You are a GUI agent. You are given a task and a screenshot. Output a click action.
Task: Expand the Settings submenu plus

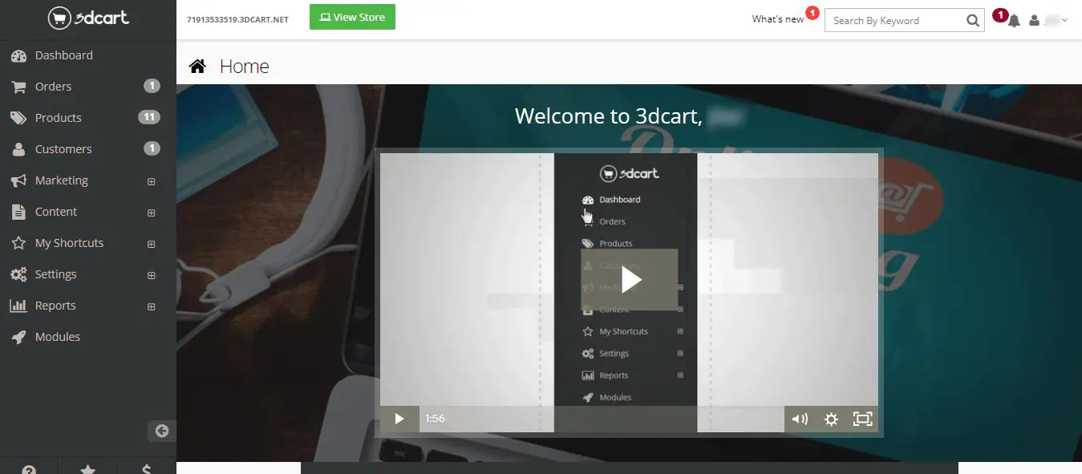click(151, 275)
